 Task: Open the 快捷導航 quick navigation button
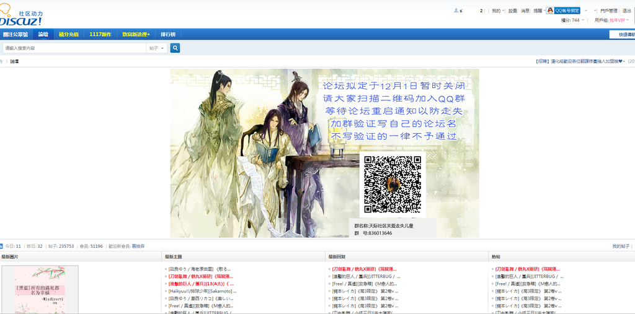(623, 35)
